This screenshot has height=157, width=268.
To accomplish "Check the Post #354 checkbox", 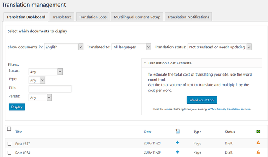I will click(x=9, y=153).
